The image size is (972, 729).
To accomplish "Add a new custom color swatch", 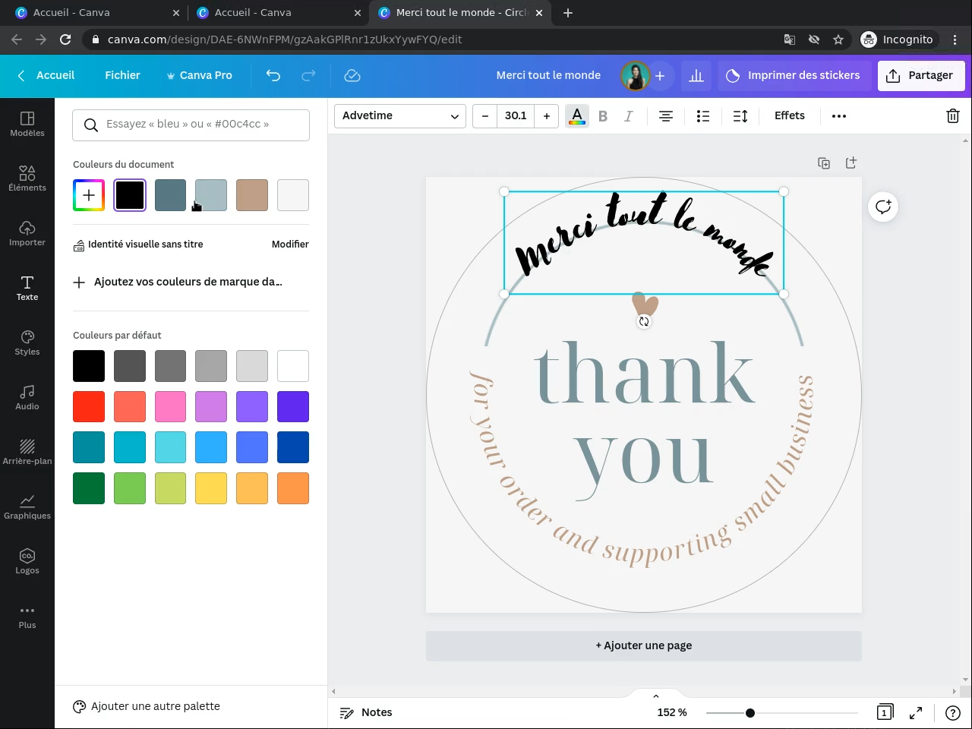I will (89, 195).
